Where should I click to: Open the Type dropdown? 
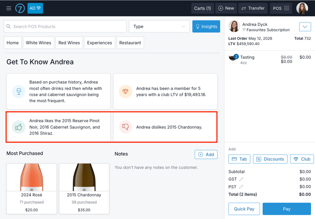coord(159,26)
